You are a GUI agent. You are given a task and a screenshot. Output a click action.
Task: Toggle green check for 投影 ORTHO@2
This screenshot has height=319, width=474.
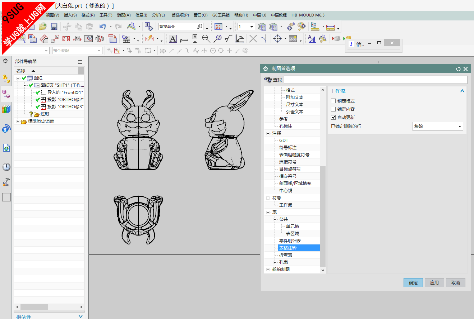(38, 100)
